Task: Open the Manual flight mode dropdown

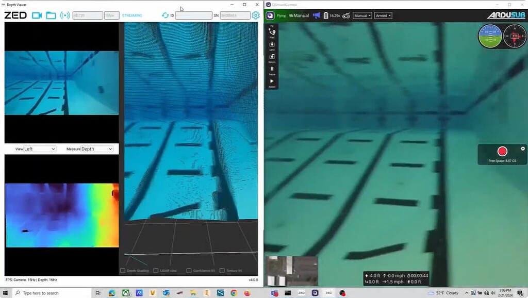Action: click(362, 15)
